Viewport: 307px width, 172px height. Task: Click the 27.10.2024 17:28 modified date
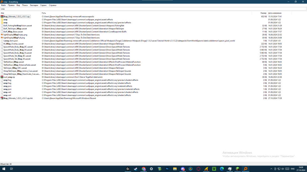pyautogui.click(x=275, y=98)
